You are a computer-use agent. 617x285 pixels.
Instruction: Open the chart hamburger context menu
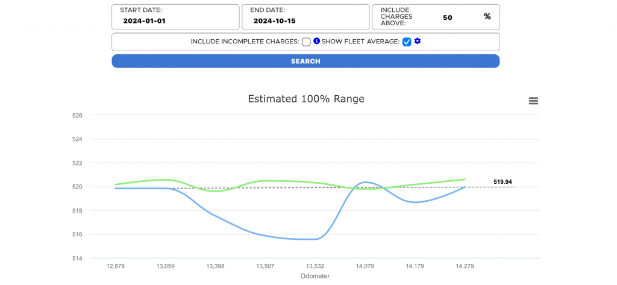(533, 101)
